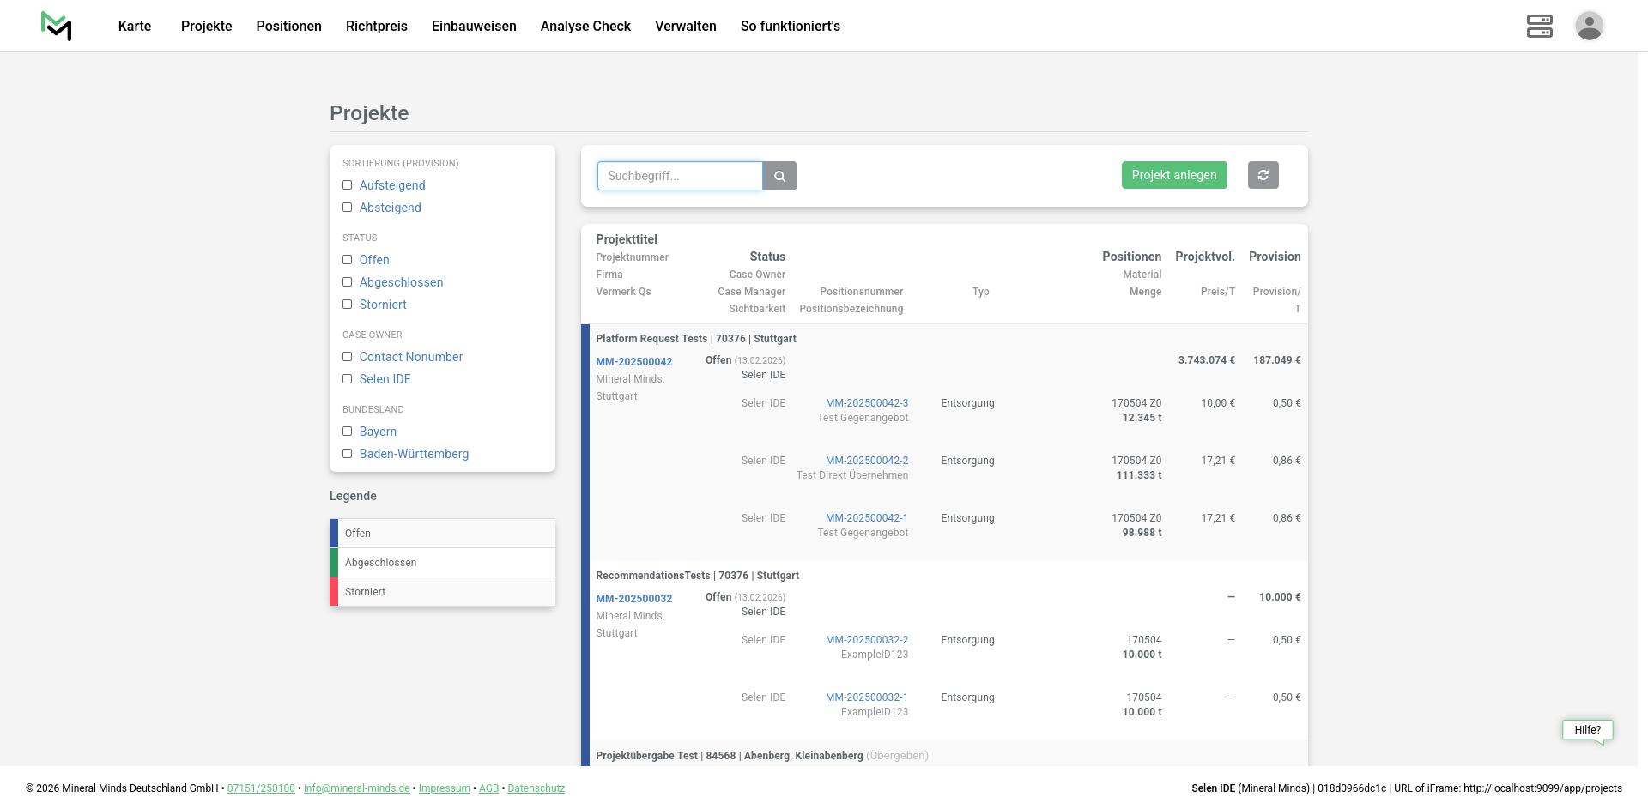Click the Mineral Minds logo icon
The width and height of the screenshot is (1648, 809).
tap(56, 26)
